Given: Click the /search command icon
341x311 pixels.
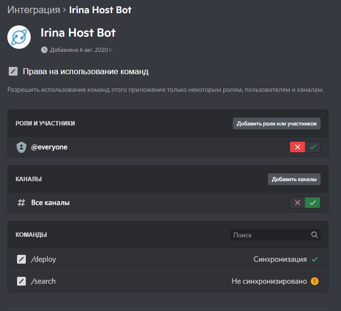Looking at the screenshot, I should [21, 281].
